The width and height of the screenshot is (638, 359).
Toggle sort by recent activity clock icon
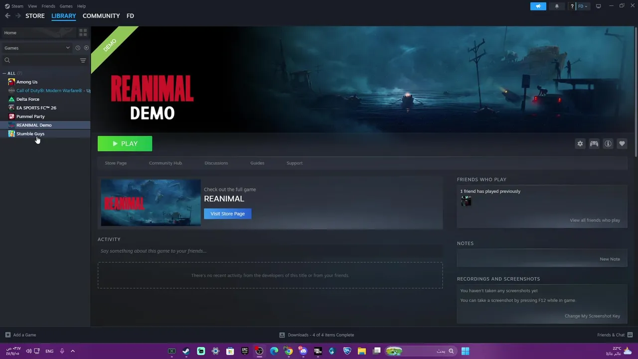tap(78, 48)
